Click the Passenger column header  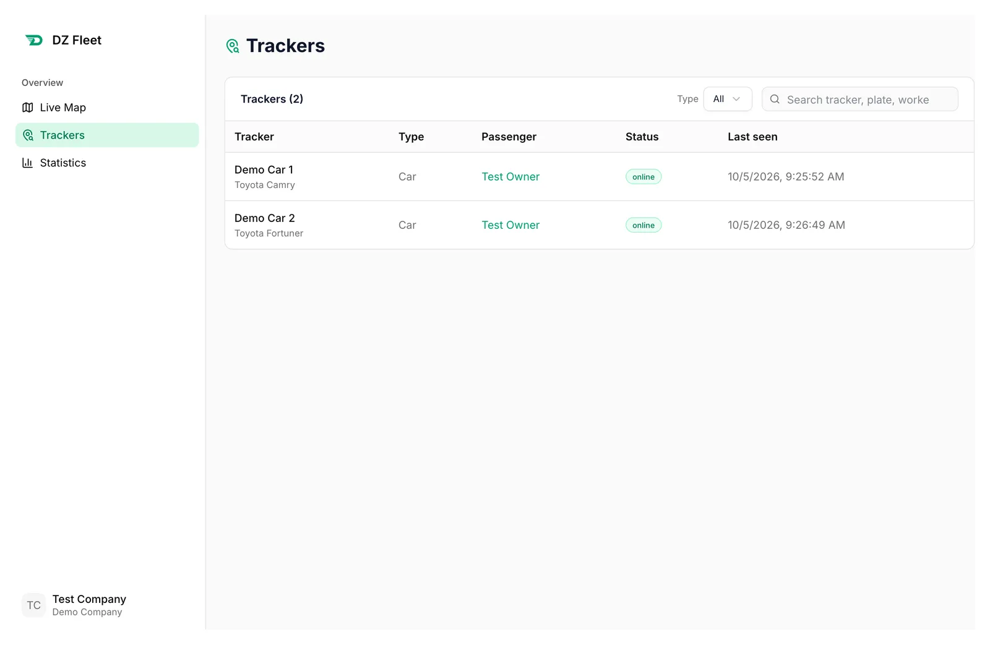pos(509,137)
